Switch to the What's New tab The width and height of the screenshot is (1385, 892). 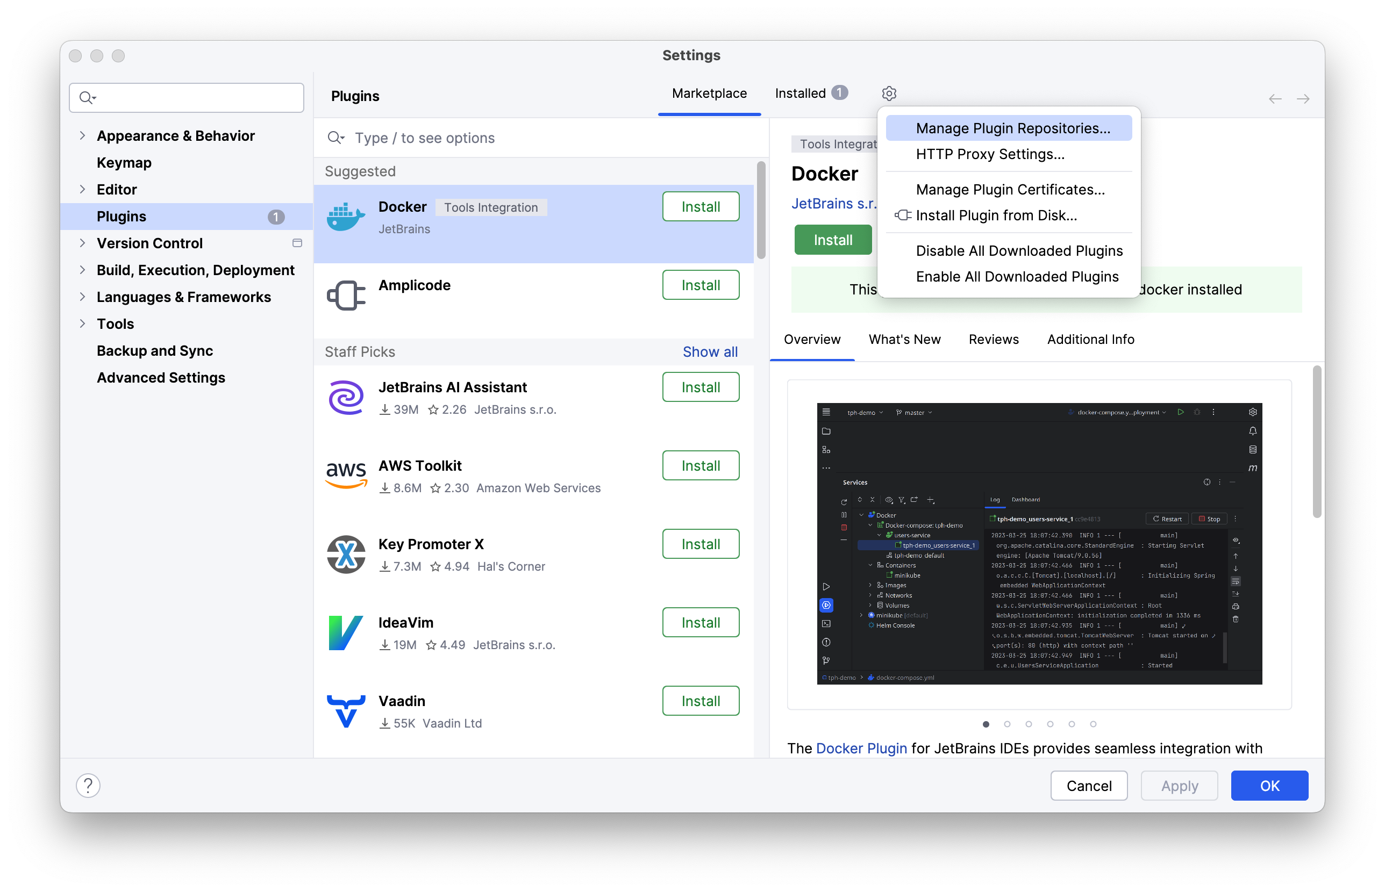point(904,340)
